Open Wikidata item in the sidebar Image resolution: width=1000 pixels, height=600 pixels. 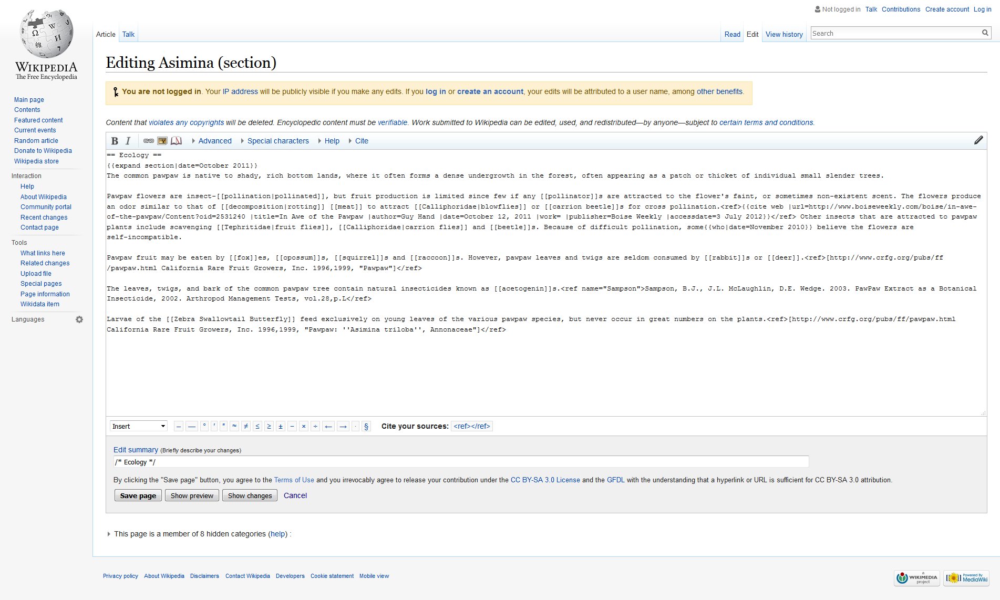(40, 304)
